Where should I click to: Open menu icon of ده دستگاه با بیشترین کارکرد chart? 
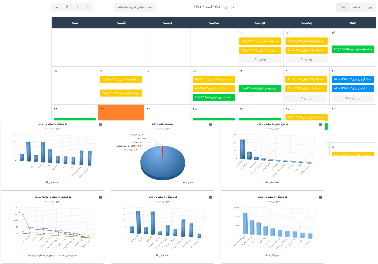coord(321,197)
